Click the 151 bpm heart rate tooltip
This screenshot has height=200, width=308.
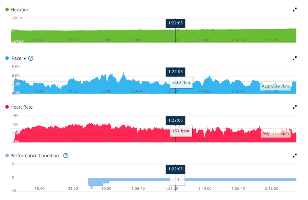(181, 131)
